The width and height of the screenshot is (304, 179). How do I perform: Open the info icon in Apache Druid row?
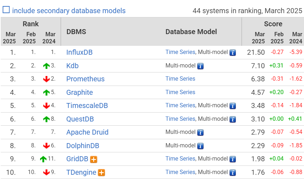point(200,132)
